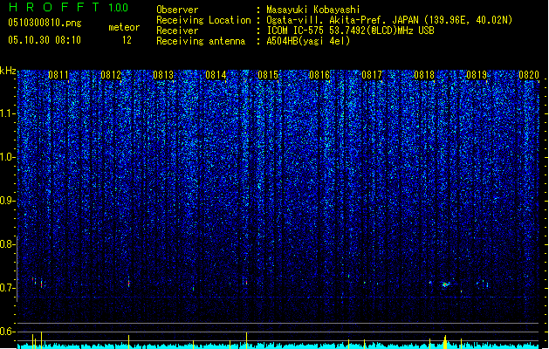Viewport: 549px width, 349px height.
Task: Click the red meteor echo before 0815
Action: 246,282
